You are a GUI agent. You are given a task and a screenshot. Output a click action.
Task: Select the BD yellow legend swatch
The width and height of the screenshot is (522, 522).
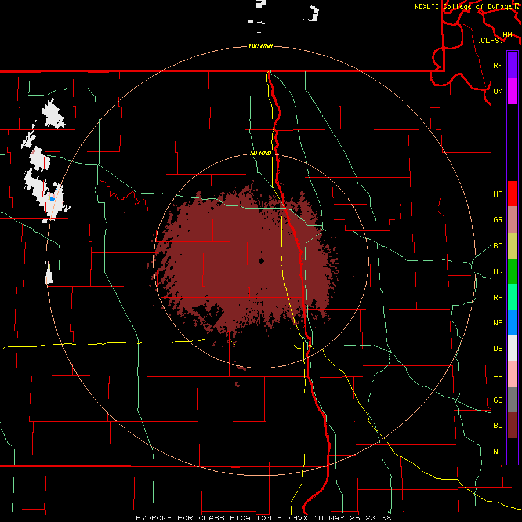(512, 245)
